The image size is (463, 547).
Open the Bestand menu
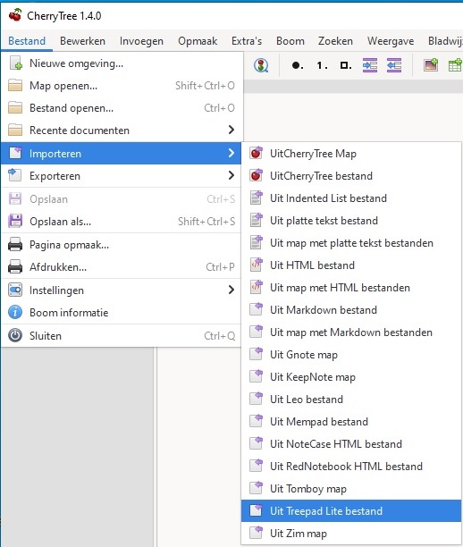pyautogui.click(x=27, y=41)
